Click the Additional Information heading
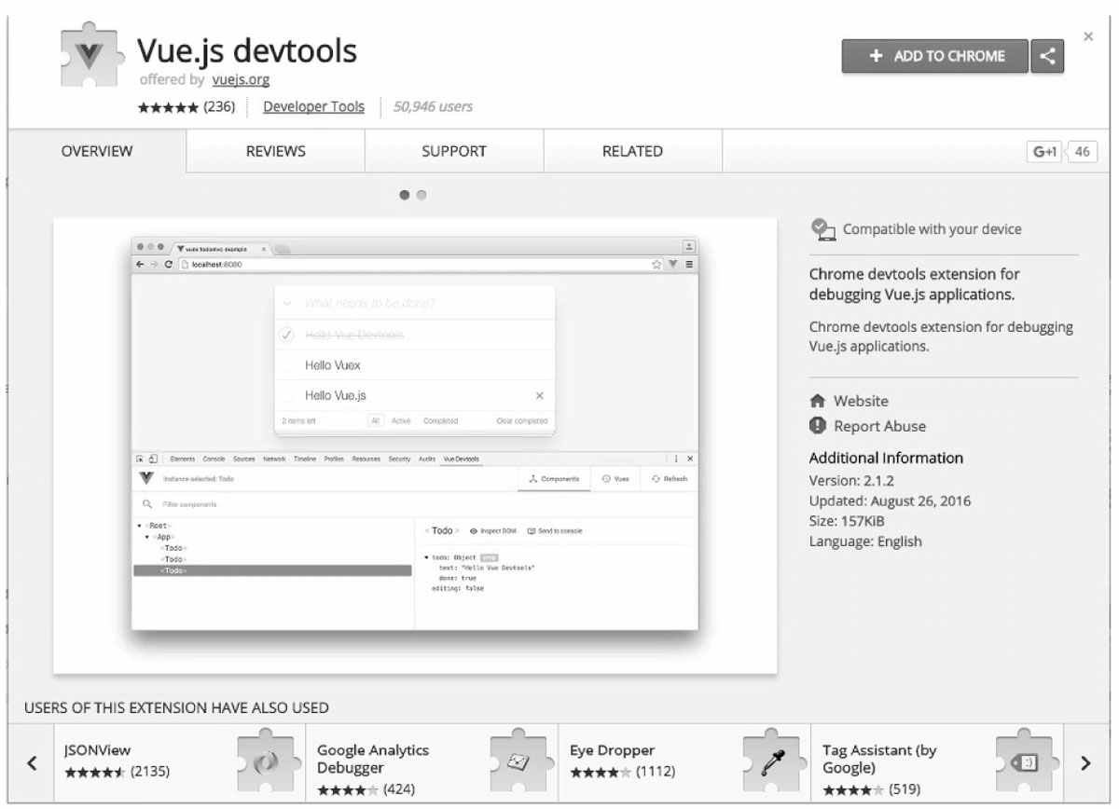The height and width of the screenshot is (809, 1119). tap(886, 459)
